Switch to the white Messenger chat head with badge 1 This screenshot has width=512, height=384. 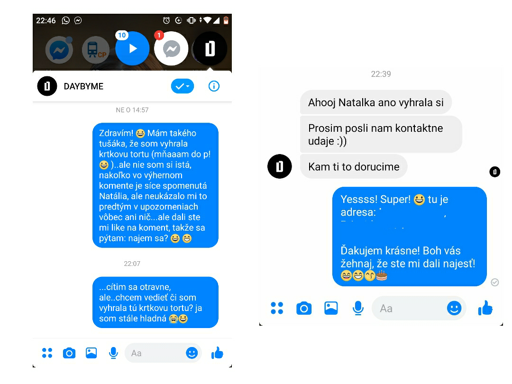point(171,49)
